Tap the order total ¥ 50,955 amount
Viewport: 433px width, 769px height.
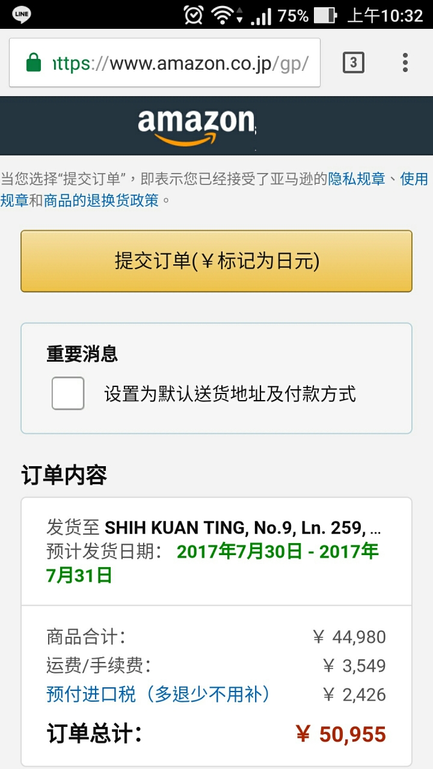340,734
